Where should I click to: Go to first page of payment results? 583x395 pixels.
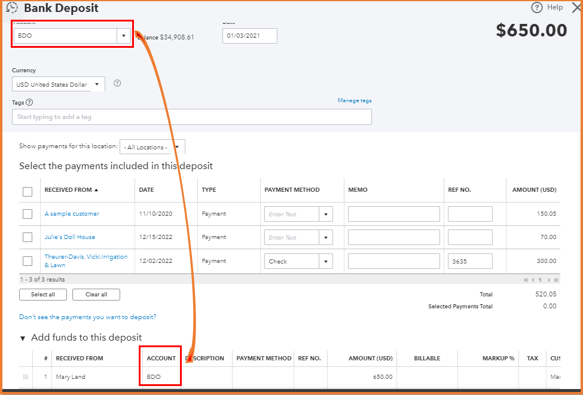pos(526,280)
